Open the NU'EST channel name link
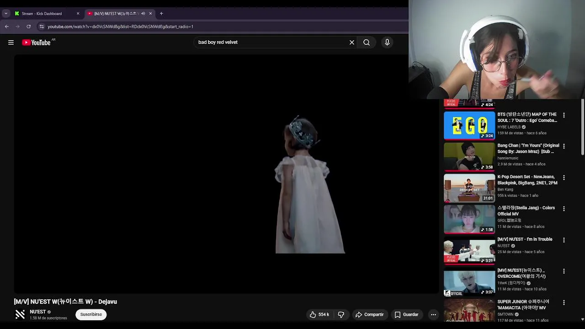This screenshot has height=329, width=585. pos(38,312)
